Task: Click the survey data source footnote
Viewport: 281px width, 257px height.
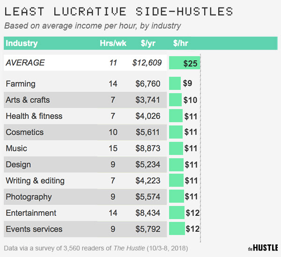Action: point(96,248)
